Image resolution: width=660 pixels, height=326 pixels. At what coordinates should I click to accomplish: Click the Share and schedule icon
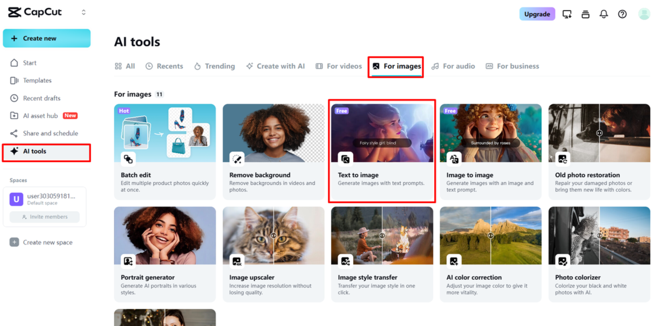[14, 133]
